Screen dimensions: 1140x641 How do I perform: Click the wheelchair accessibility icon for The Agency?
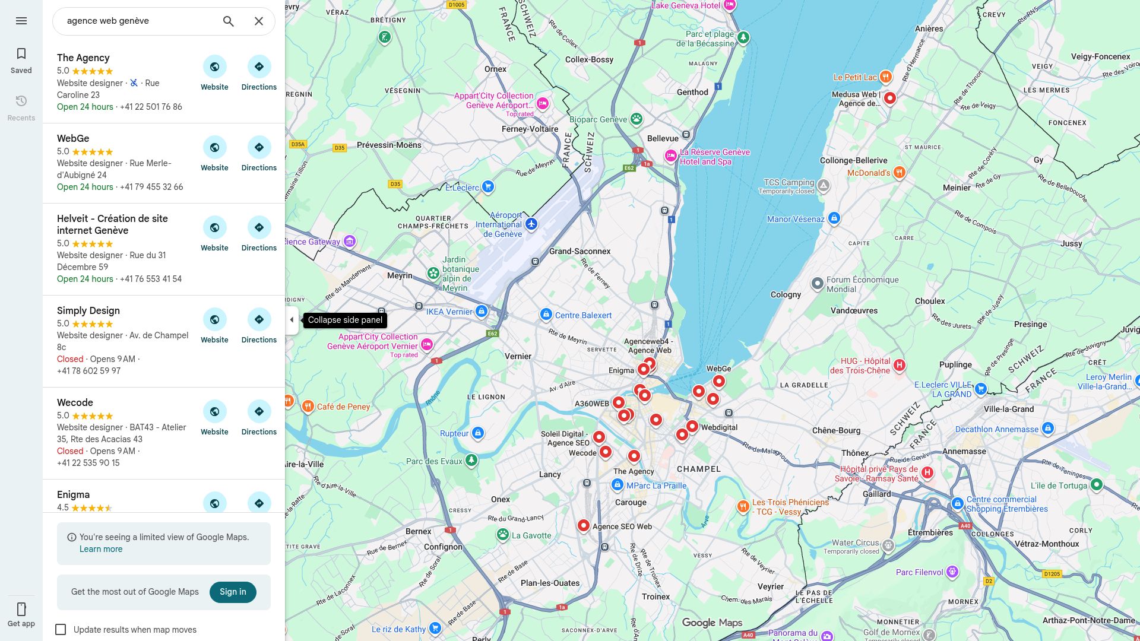click(134, 83)
